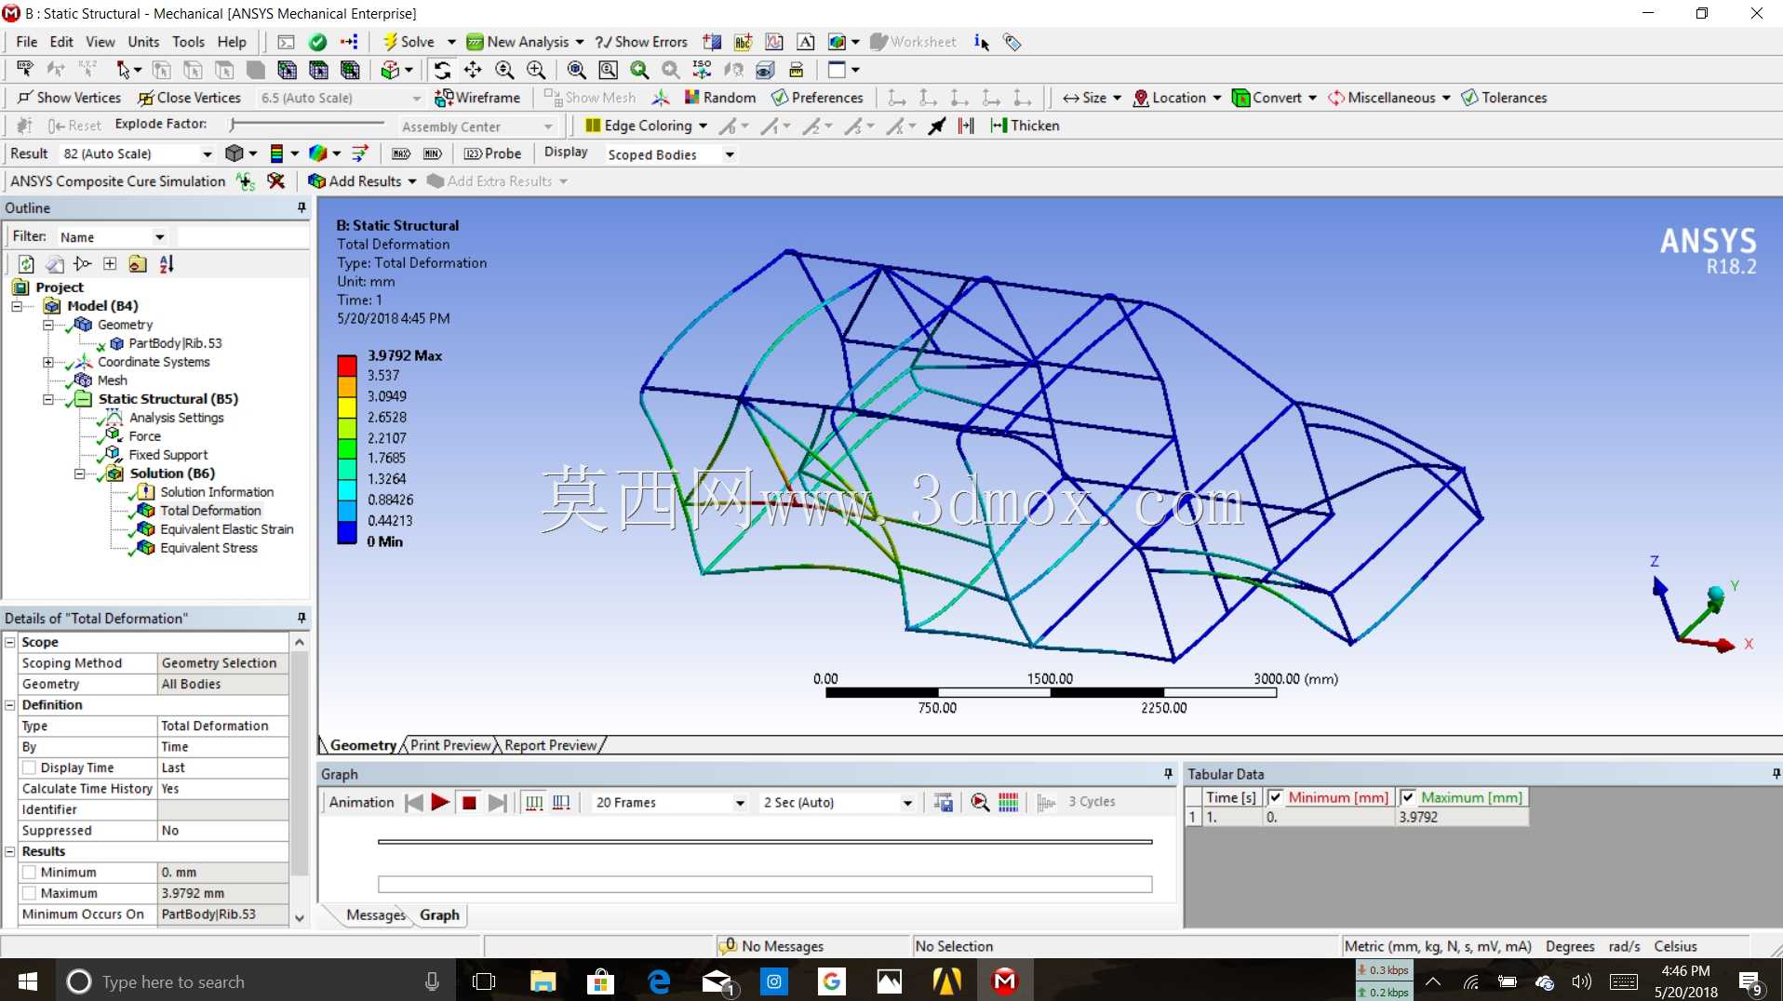Collapse the Scope details section

click(10, 642)
